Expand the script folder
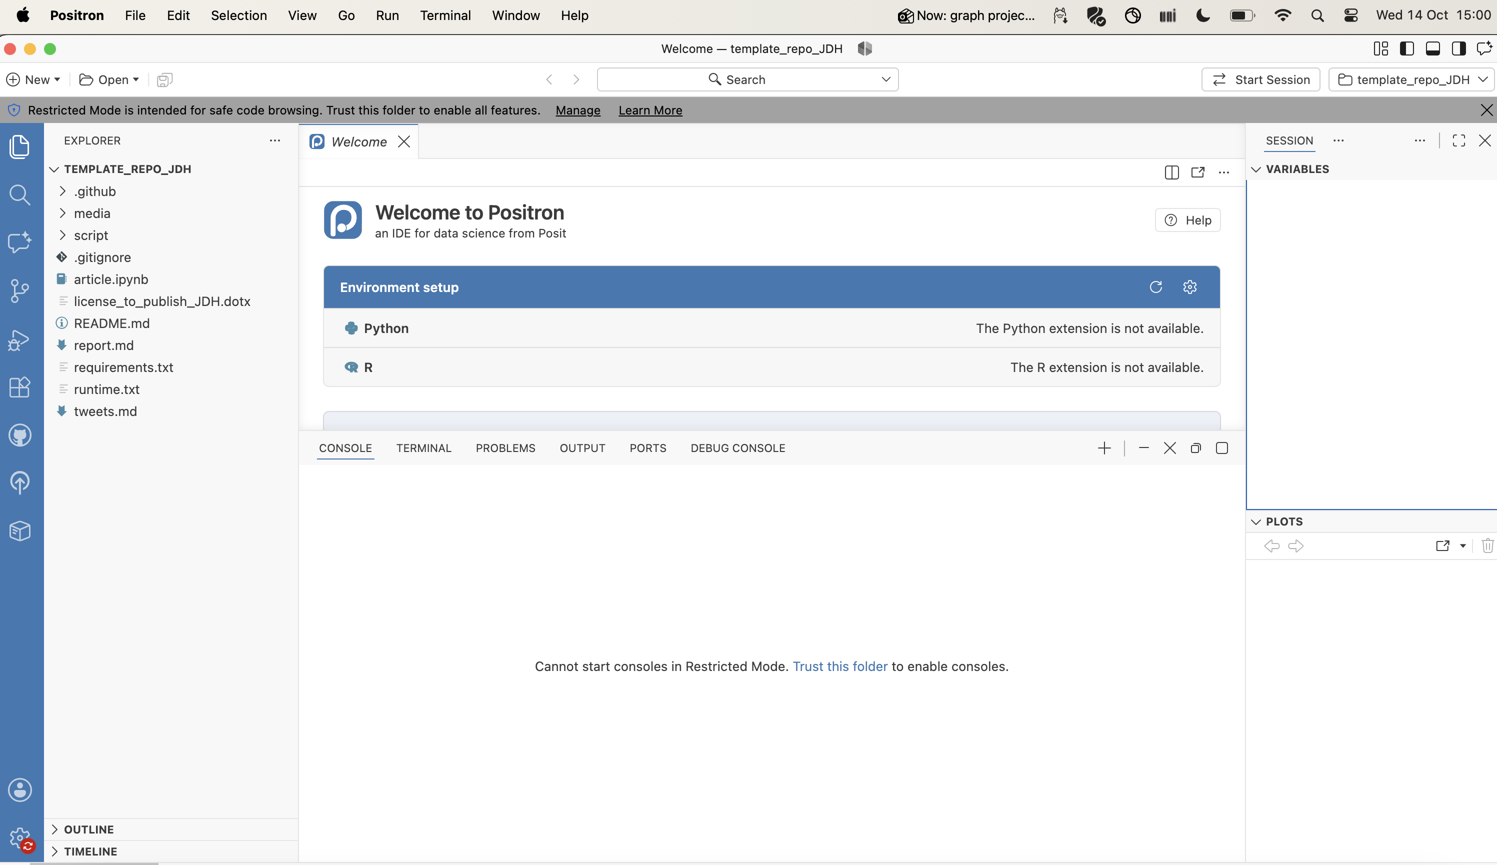 click(x=170, y=235)
